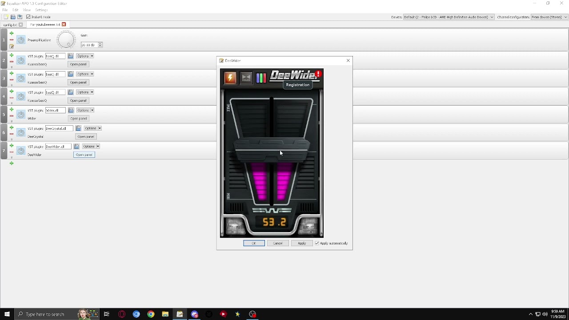
Task: Click the green plus icon in row 1
Action: pyautogui.click(x=12, y=34)
